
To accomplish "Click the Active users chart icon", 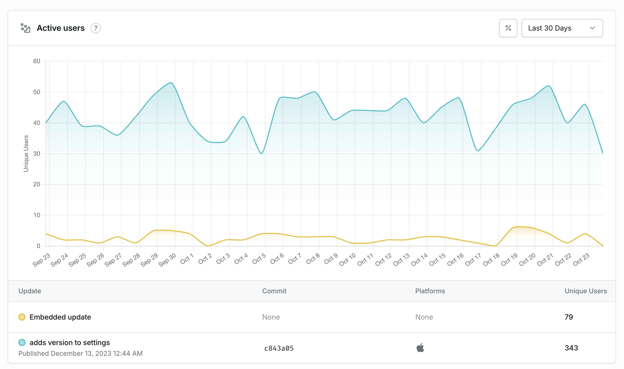I will point(25,28).
